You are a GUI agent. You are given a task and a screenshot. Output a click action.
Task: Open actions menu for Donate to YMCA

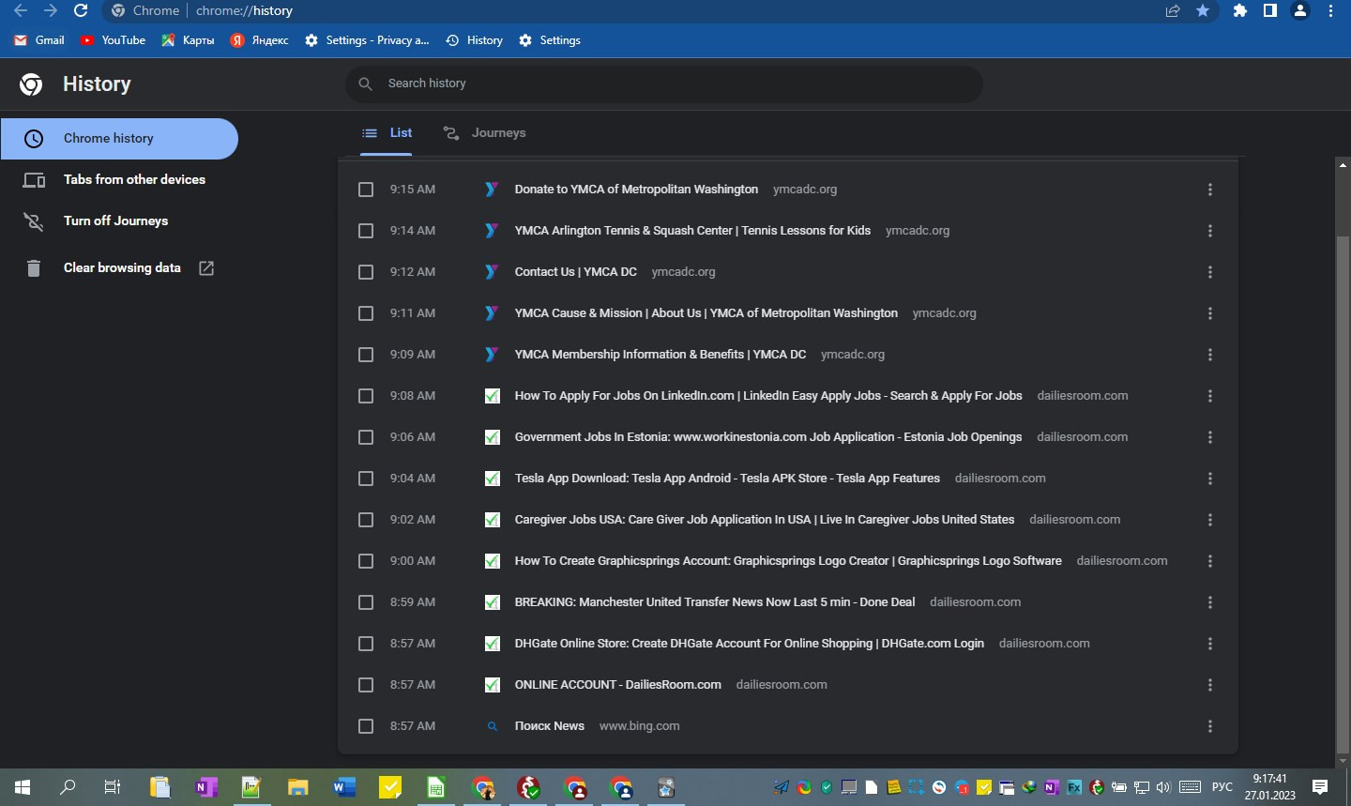1210,190
